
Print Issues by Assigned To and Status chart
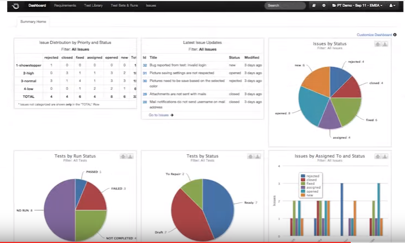[x=378, y=157]
